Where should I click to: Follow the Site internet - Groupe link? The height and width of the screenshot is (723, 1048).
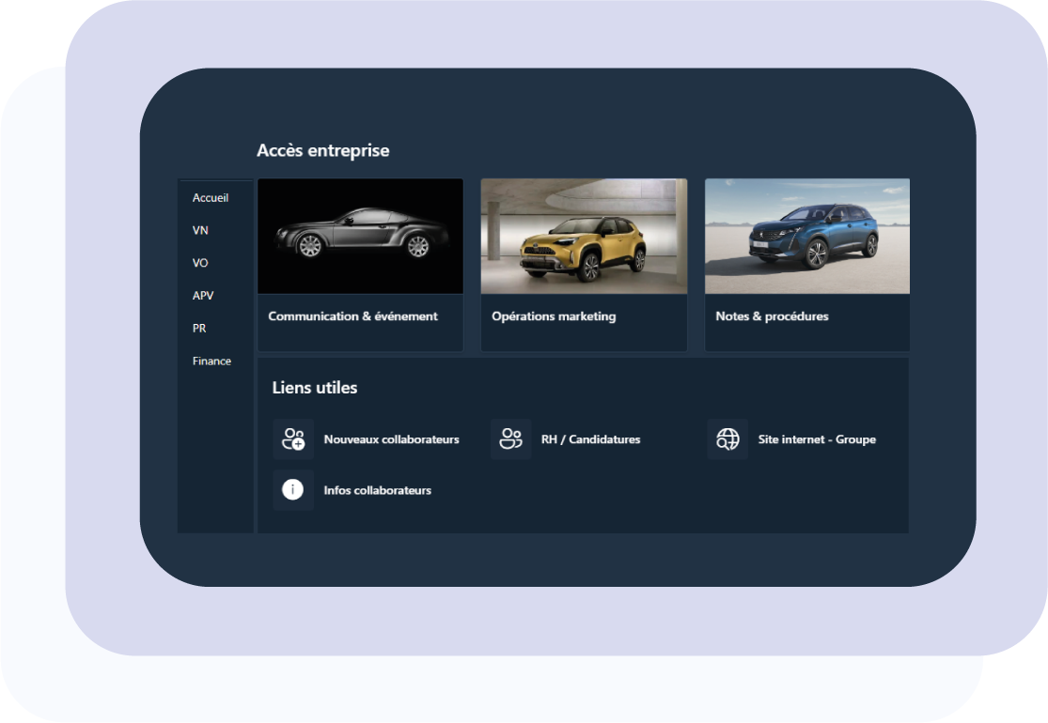pyautogui.click(x=817, y=439)
